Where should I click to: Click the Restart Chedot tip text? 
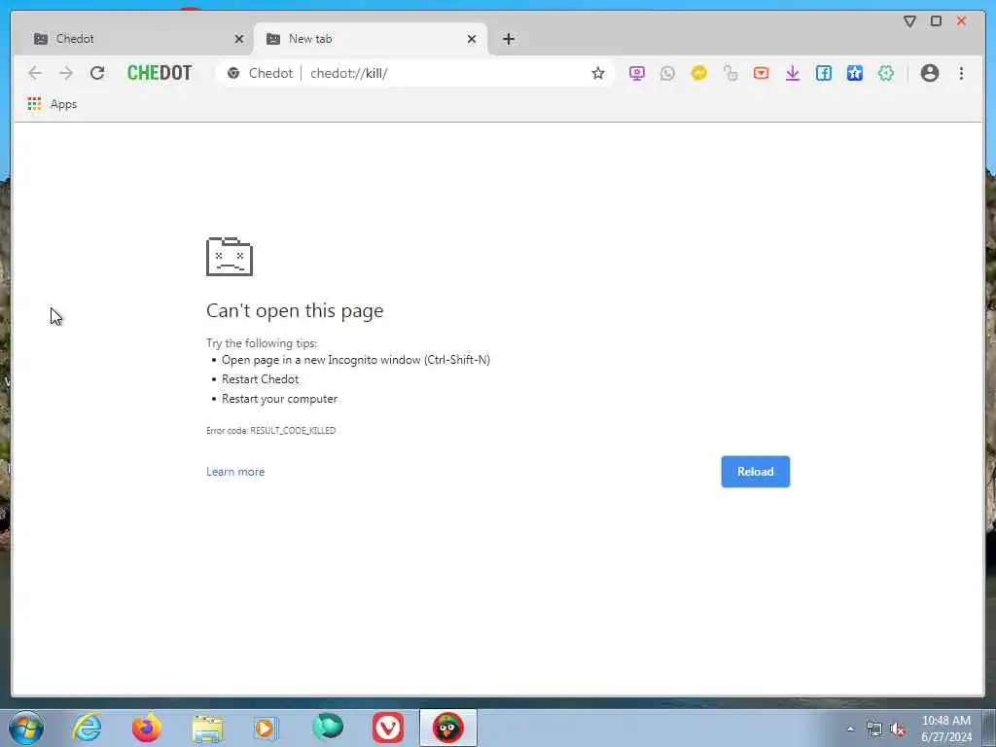(x=260, y=379)
